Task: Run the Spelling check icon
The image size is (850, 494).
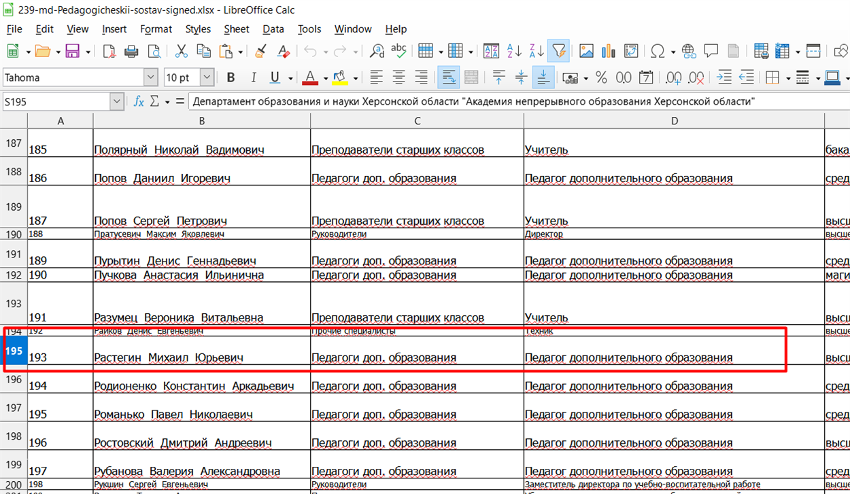Action: tap(399, 51)
